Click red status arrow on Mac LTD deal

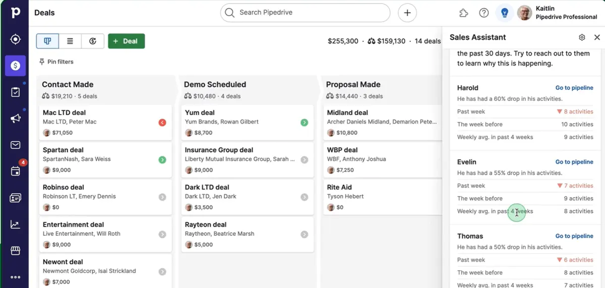(x=162, y=123)
